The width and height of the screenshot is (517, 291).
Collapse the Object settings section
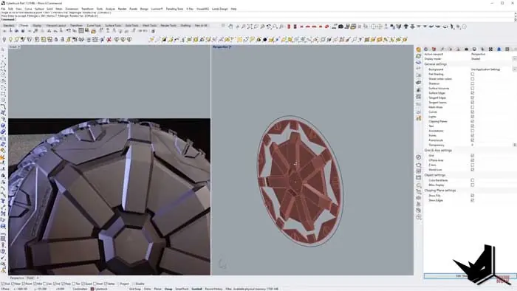435,175
